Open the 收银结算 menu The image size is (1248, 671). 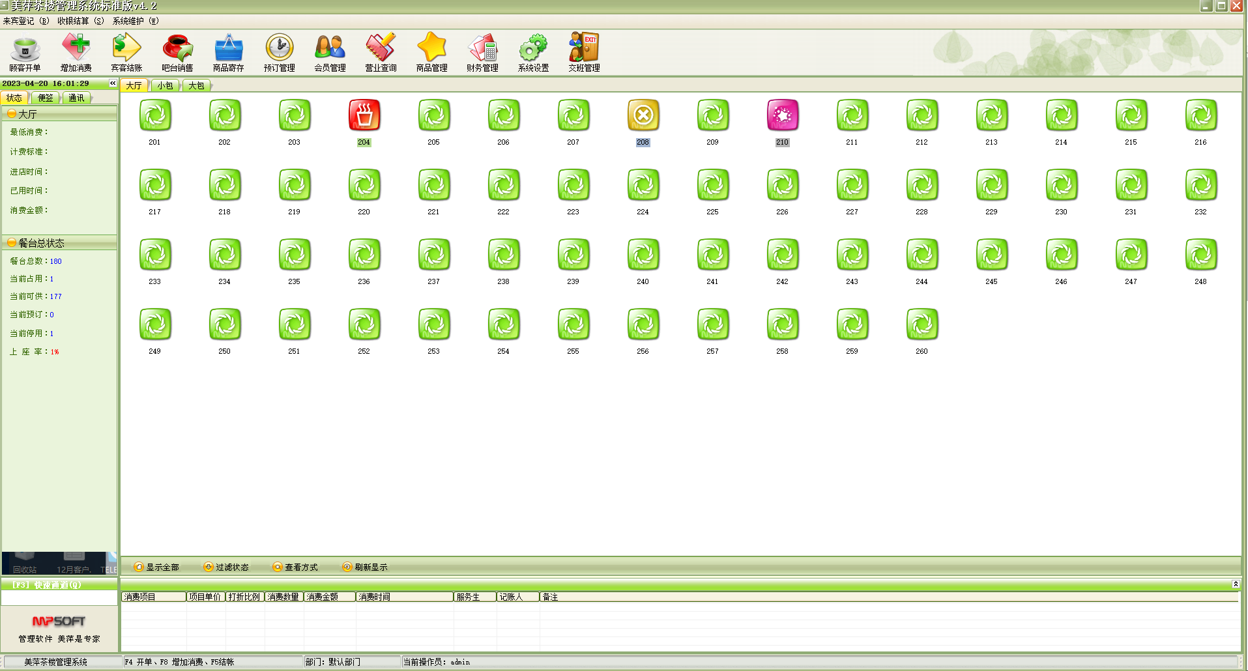tap(81, 21)
